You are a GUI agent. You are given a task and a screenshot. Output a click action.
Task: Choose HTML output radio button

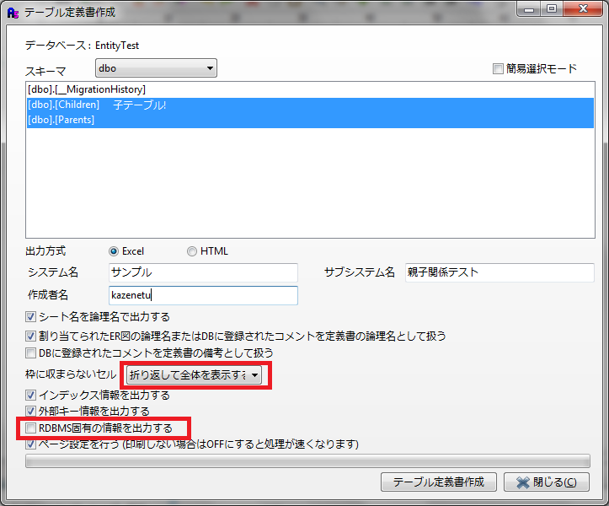pyautogui.click(x=192, y=251)
